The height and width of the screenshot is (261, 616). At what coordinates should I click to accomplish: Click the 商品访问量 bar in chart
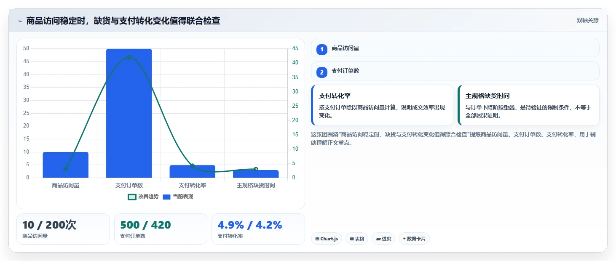pyautogui.click(x=65, y=165)
